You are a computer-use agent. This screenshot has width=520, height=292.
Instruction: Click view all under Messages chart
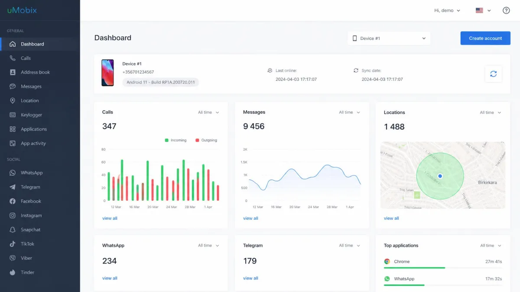250,218
